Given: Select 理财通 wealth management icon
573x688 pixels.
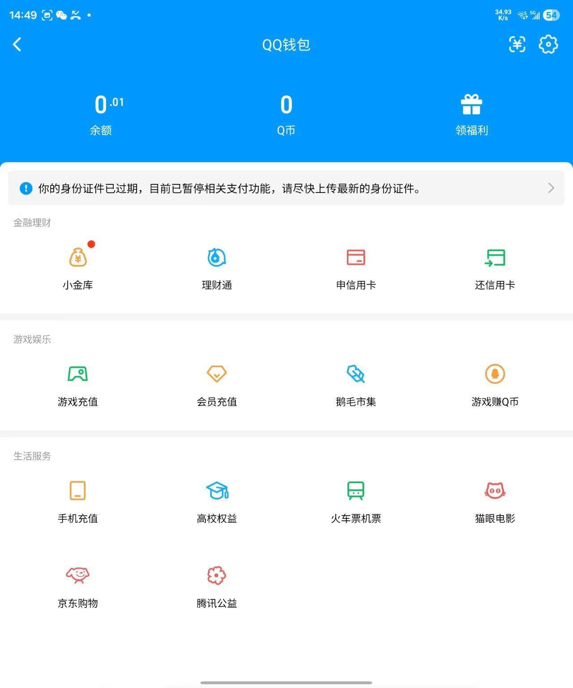Looking at the screenshot, I should click(x=217, y=268).
